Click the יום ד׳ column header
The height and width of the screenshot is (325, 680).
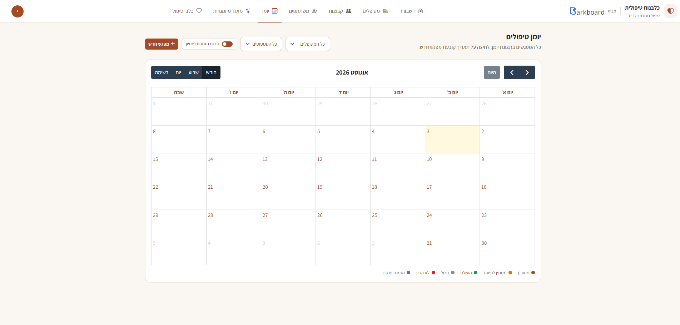point(343,92)
